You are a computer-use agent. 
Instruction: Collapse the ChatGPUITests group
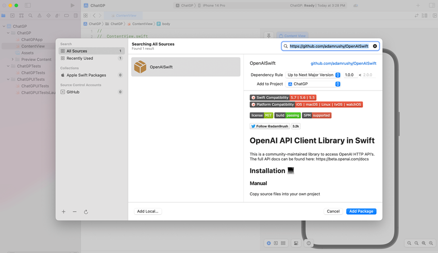pyautogui.click(x=8, y=79)
